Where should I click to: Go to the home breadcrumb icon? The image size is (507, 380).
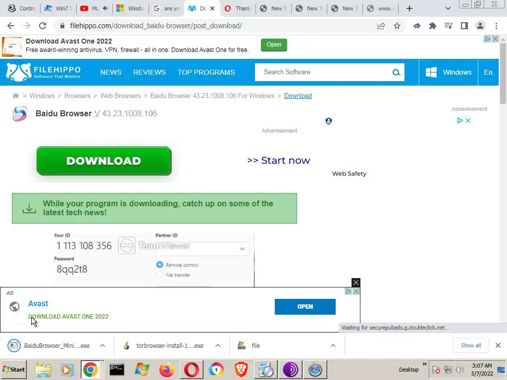click(15, 95)
